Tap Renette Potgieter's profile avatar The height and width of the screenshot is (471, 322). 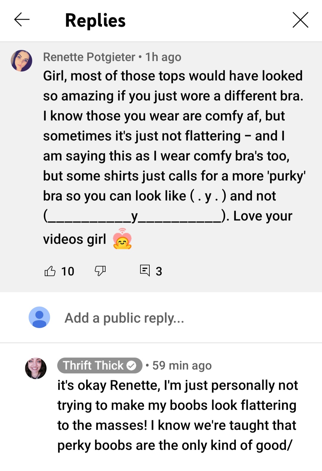coord(21,61)
